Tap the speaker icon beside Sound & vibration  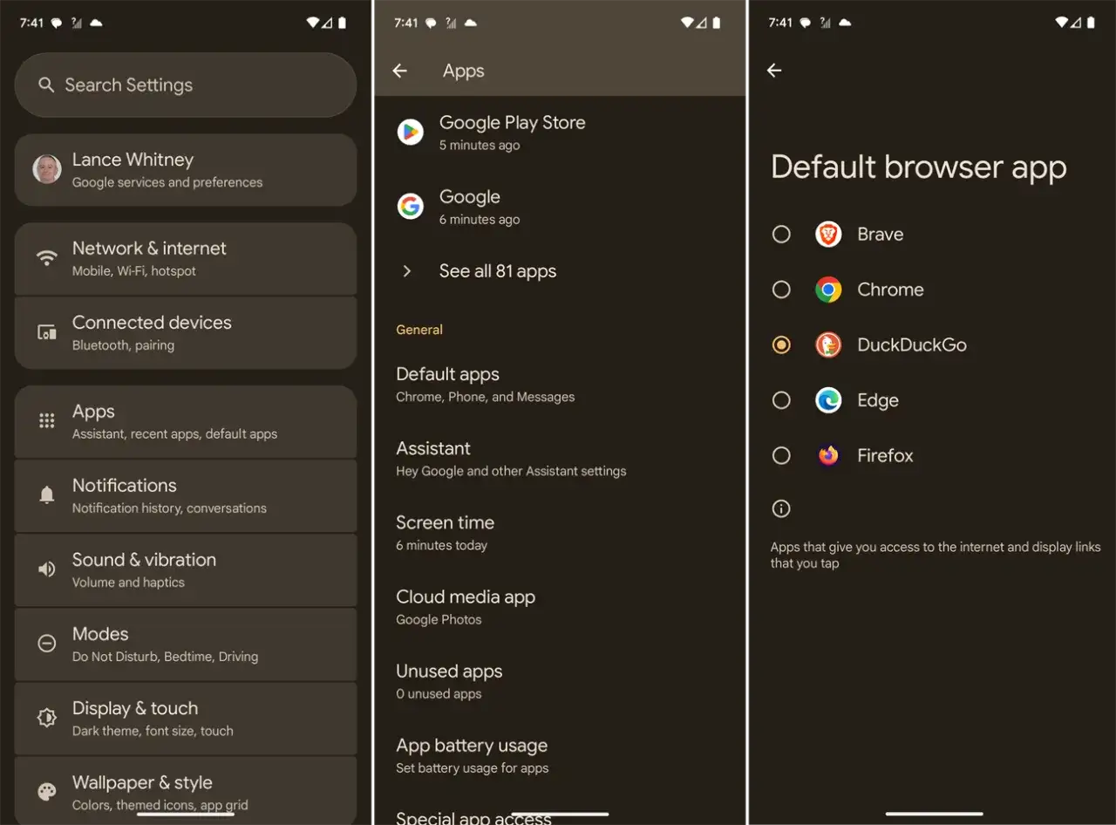tap(46, 569)
